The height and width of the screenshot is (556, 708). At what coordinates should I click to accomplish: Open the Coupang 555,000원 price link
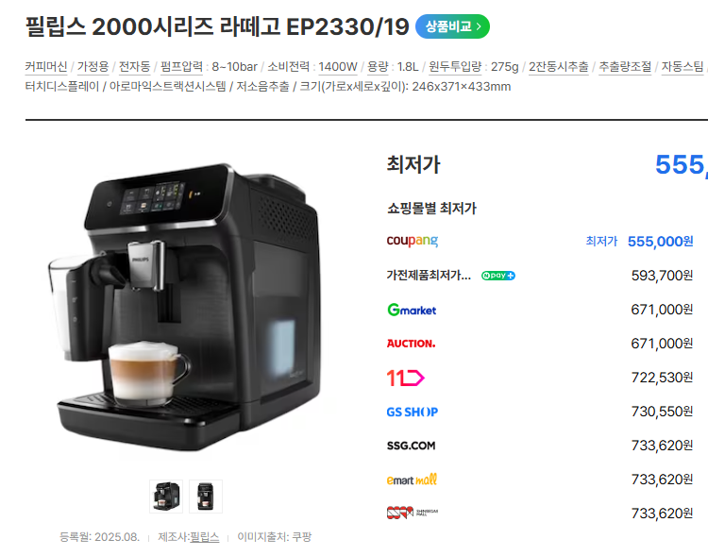pos(660,242)
